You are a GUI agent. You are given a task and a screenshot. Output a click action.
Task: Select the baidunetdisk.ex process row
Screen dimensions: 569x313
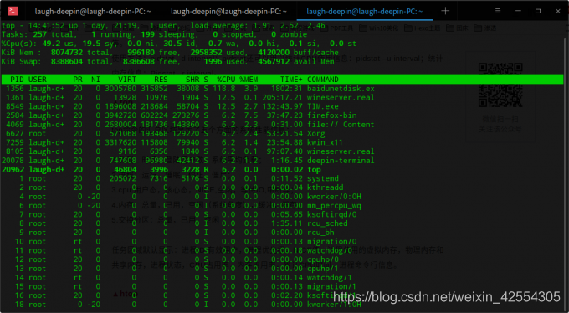pos(282,88)
